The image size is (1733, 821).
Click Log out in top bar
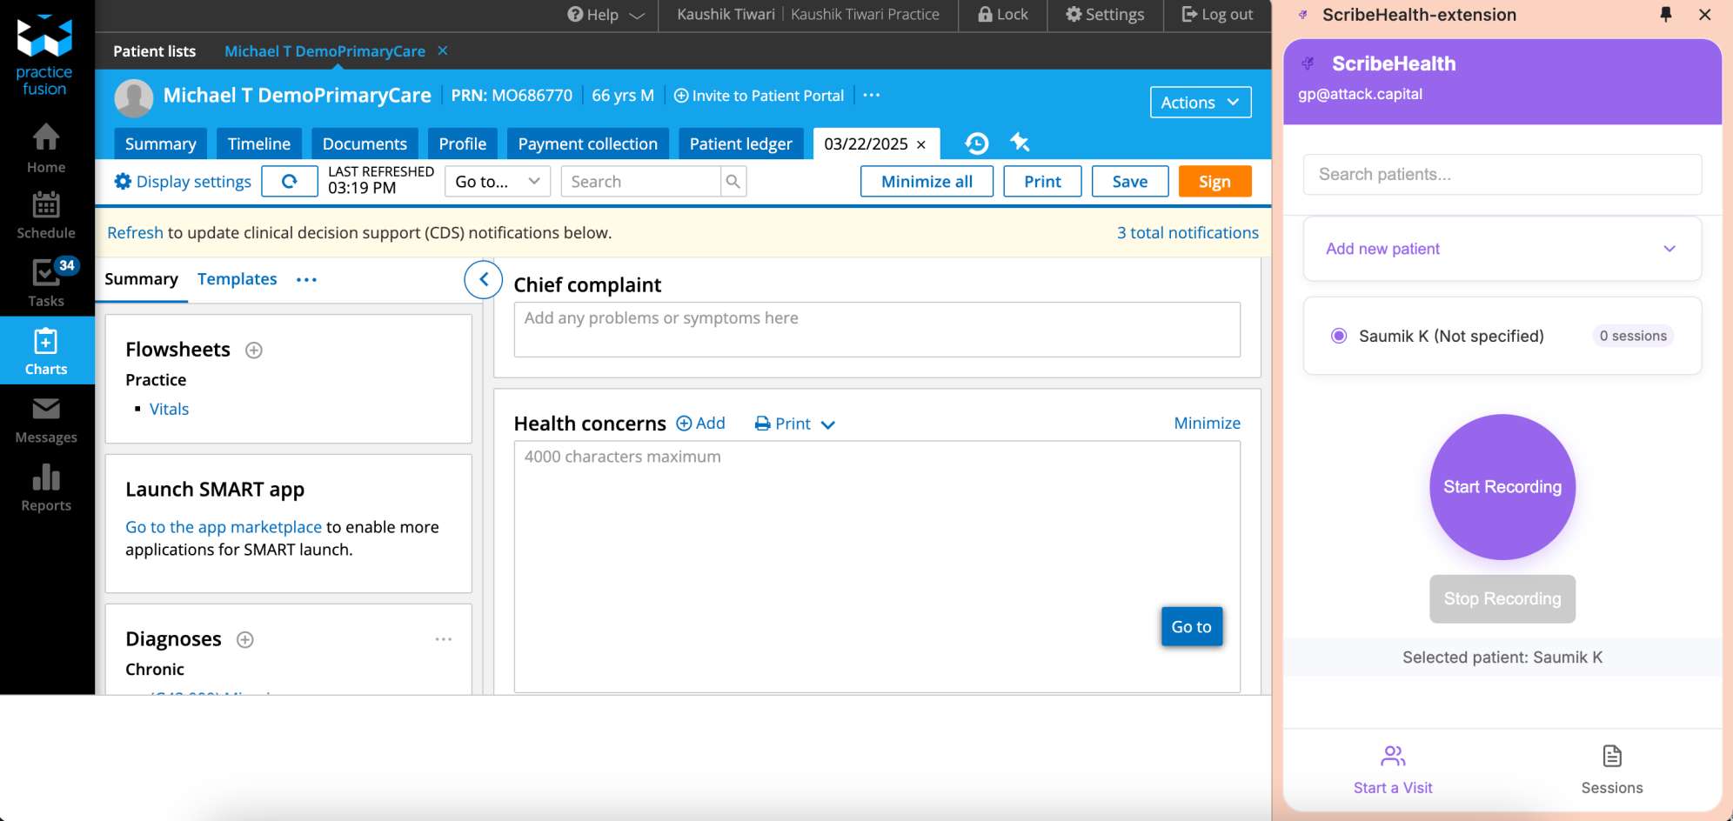tap(1217, 15)
